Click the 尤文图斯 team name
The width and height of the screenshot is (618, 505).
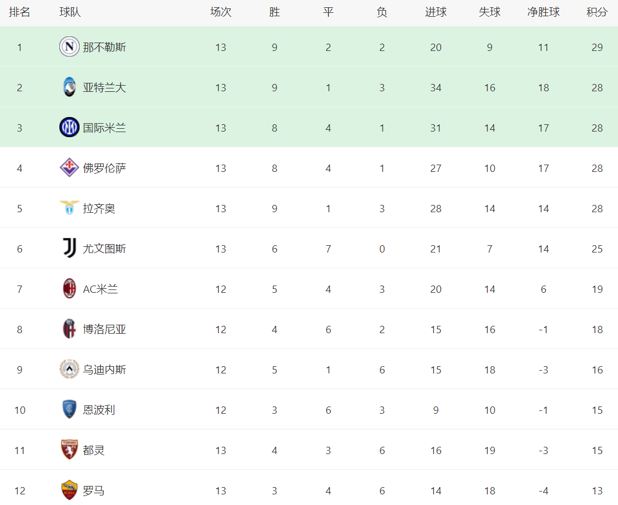click(x=104, y=249)
